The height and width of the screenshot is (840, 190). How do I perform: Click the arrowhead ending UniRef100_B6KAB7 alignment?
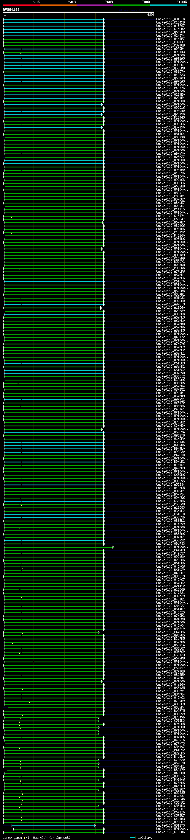point(103,222)
